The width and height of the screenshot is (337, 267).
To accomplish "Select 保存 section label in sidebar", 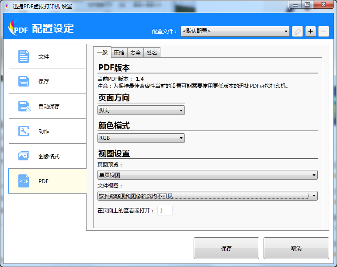I will coord(44,81).
